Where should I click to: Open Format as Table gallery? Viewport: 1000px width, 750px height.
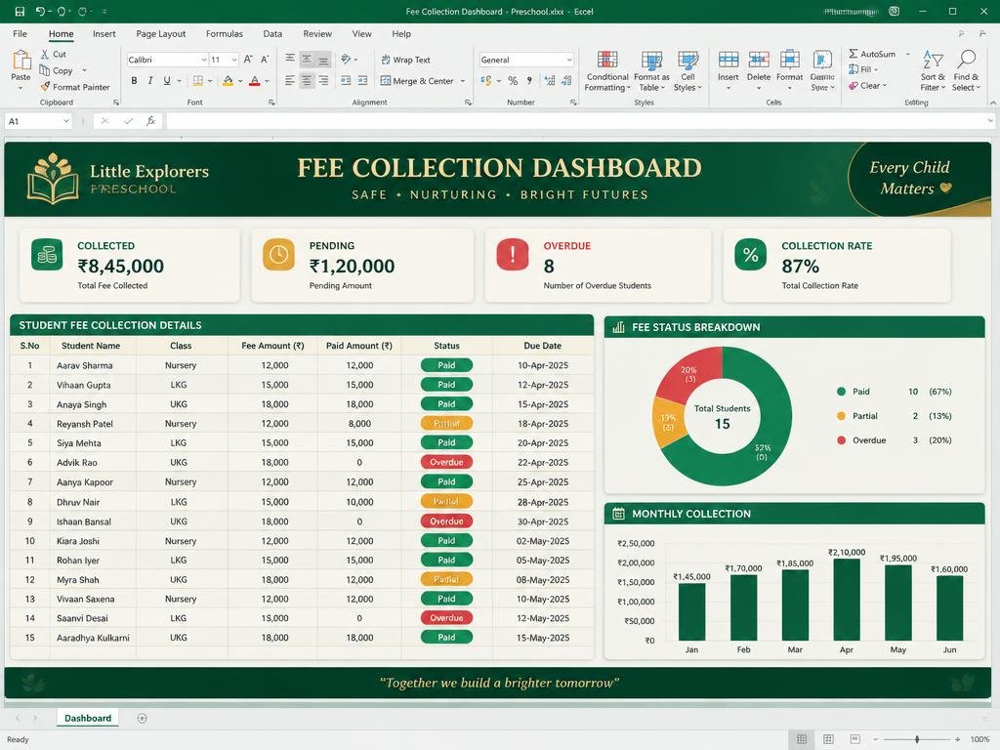[651, 71]
